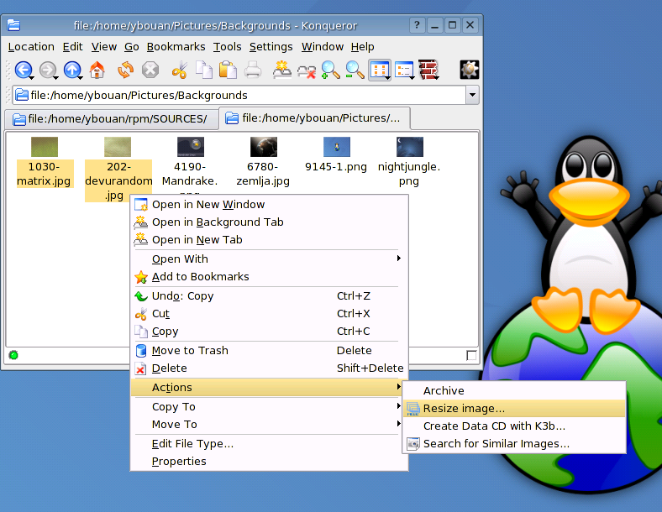662x512 pixels.
Task: Expand the location bar history dropdown
Action: click(x=472, y=96)
